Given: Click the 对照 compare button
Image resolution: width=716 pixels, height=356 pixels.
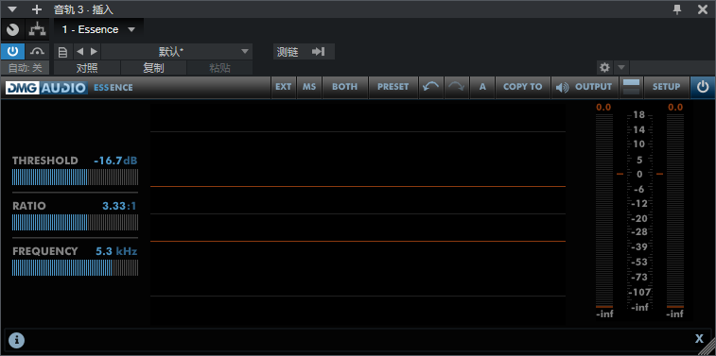Looking at the screenshot, I should pos(87,68).
